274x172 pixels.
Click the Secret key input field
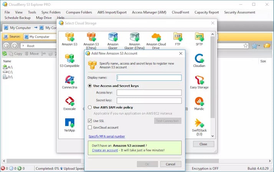[x=149, y=101]
